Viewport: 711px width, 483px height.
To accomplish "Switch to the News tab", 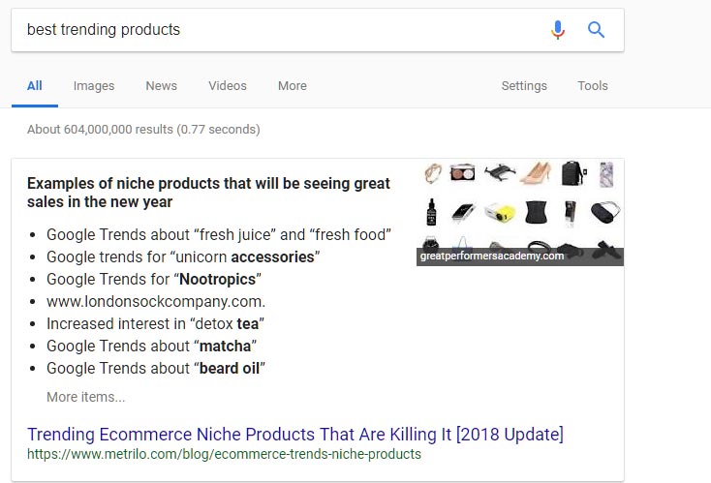I will 161,86.
